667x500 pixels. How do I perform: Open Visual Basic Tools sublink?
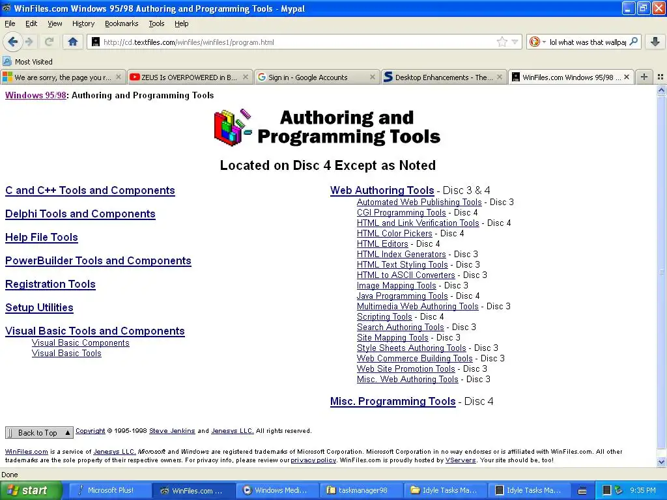pyautogui.click(x=66, y=353)
